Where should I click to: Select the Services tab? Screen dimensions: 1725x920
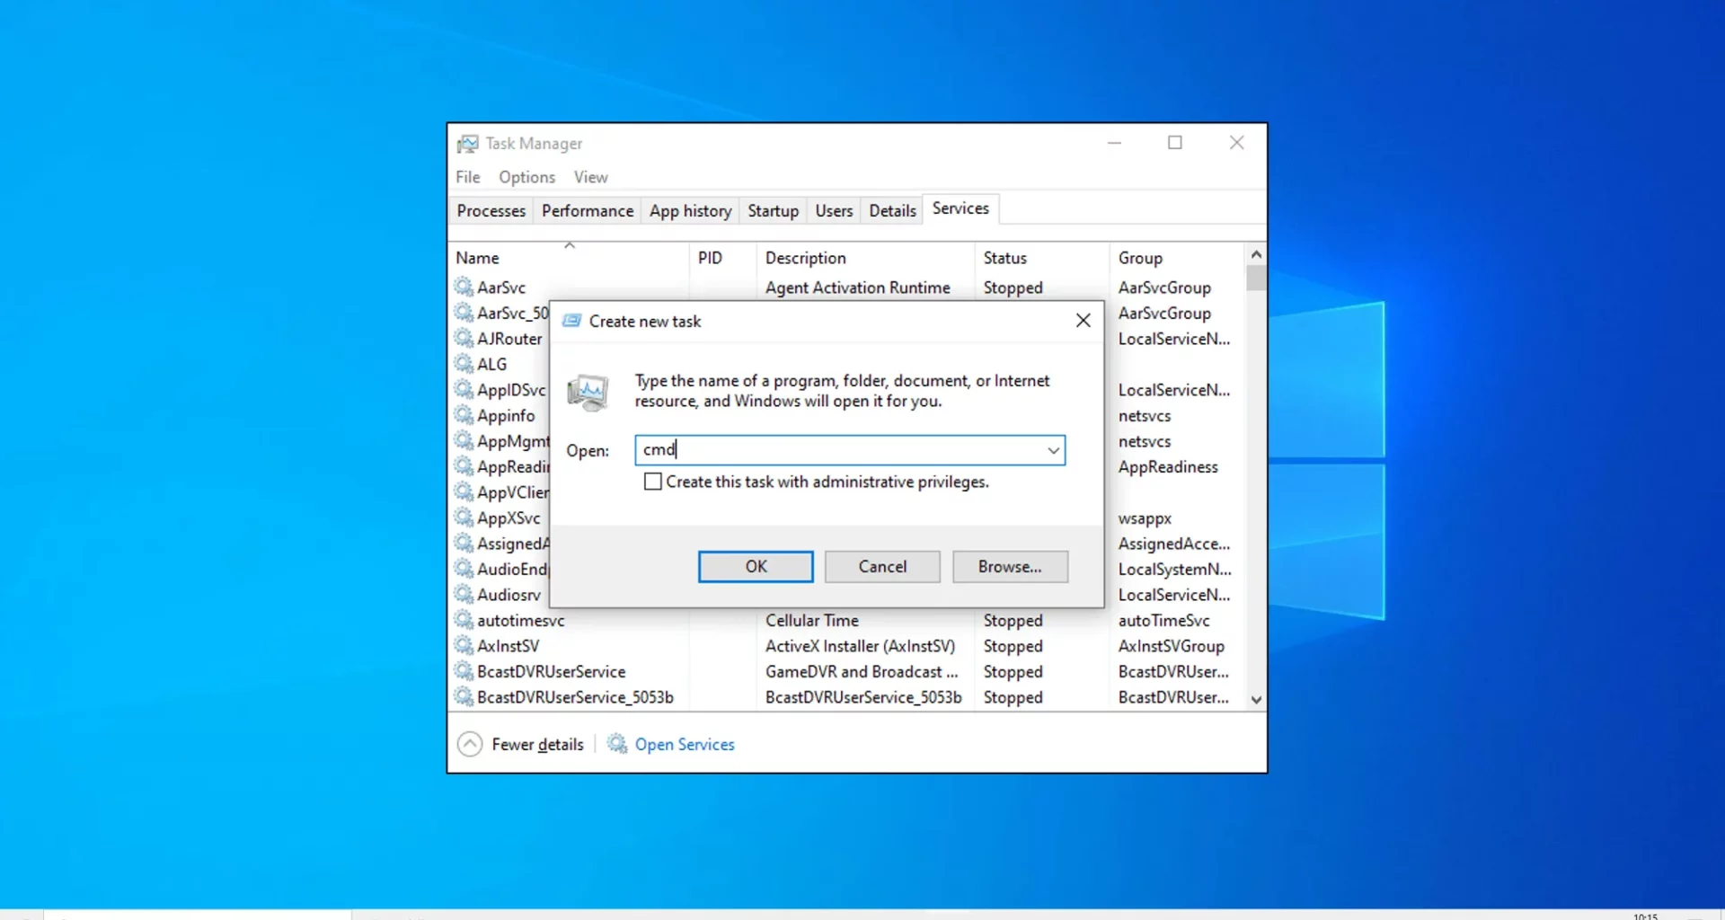960,208
